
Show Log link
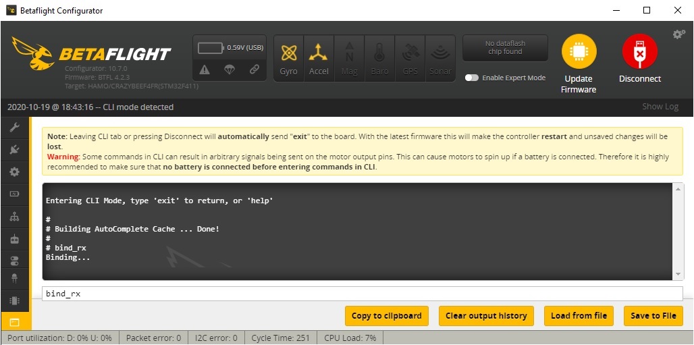(x=660, y=107)
